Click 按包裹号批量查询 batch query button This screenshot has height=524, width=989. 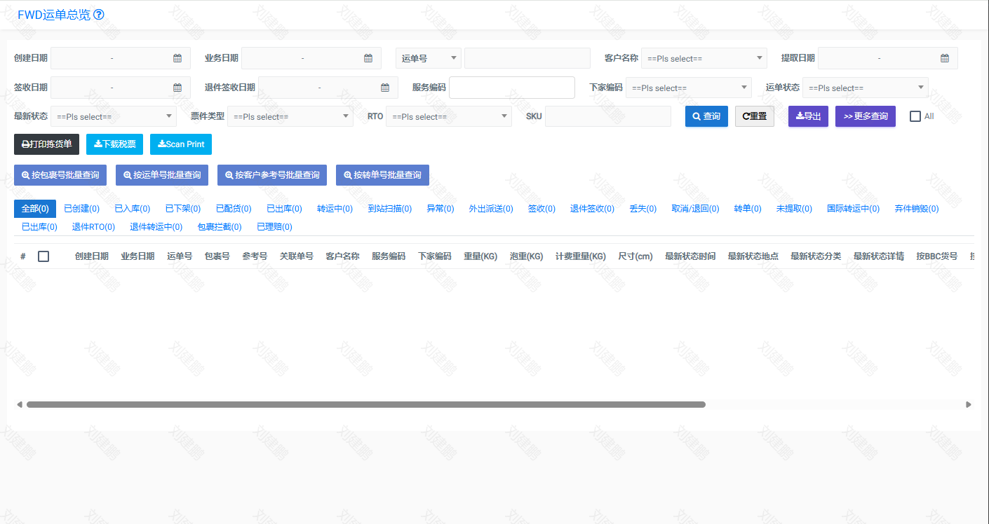coord(60,175)
